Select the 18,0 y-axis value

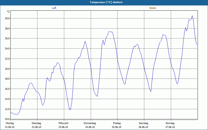pos(8,79)
